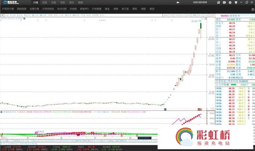Screen dimensions: 255x151
Task: Switch chart period to 10分钟
Action: (68, 15)
